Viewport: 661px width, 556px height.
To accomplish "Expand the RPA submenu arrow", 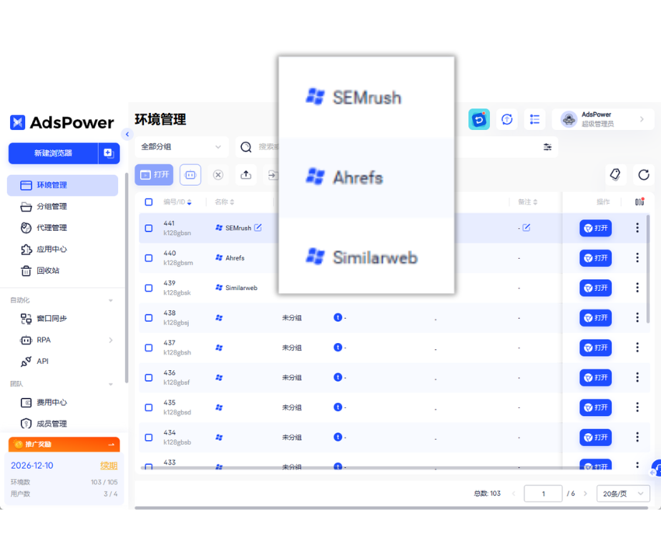I will [110, 340].
